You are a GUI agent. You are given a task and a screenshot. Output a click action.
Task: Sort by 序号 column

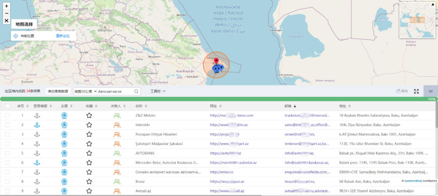(x=23, y=106)
